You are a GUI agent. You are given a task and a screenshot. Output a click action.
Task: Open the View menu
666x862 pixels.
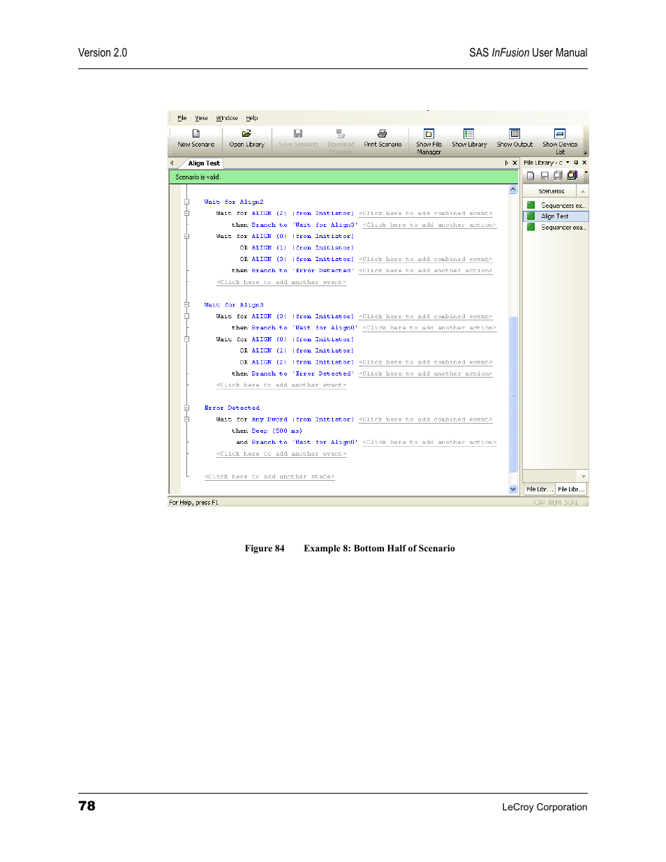pyautogui.click(x=201, y=118)
